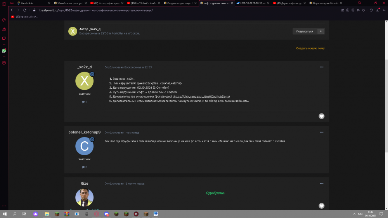Open downloads icon in toolbar
This screenshot has width=388, height=218.
tap(378, 10)
